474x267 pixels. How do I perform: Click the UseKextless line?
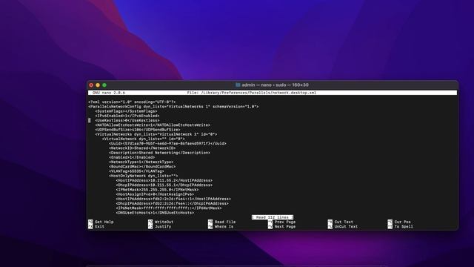(127, 120)
